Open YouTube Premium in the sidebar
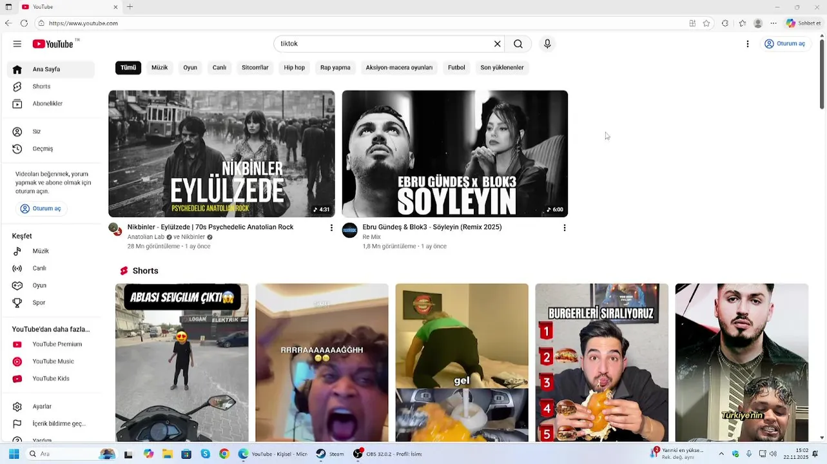 [51, 344]
